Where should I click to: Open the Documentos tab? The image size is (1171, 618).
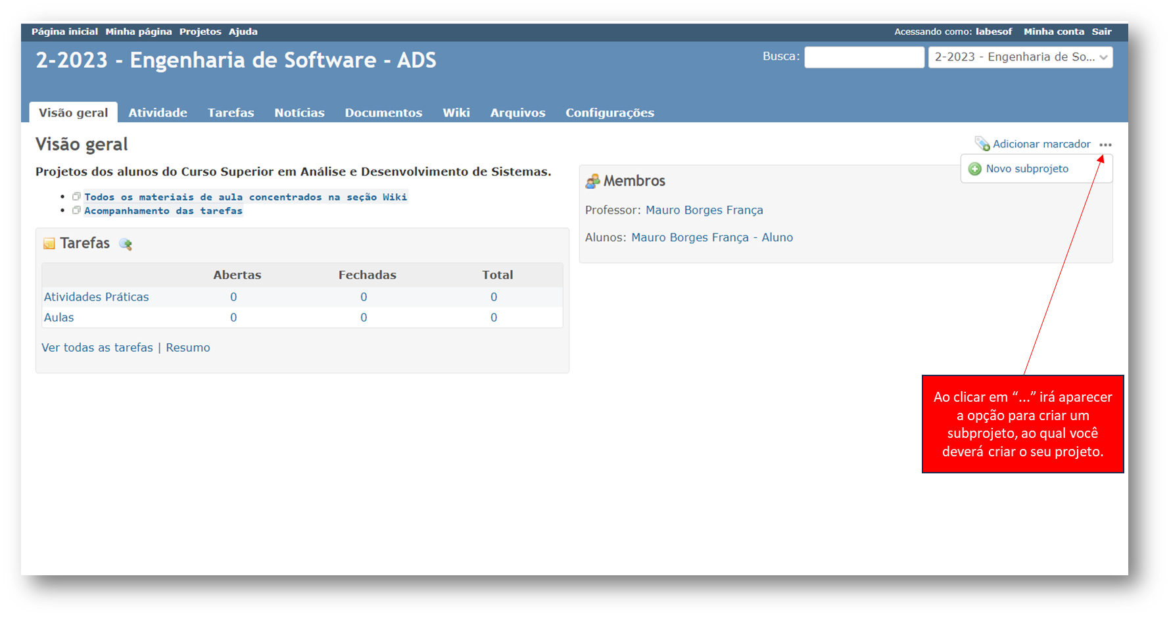tap(383, 112)
